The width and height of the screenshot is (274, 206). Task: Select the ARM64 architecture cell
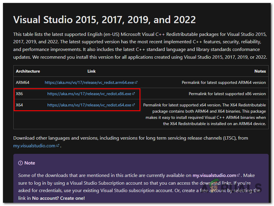tap(23, 82)
